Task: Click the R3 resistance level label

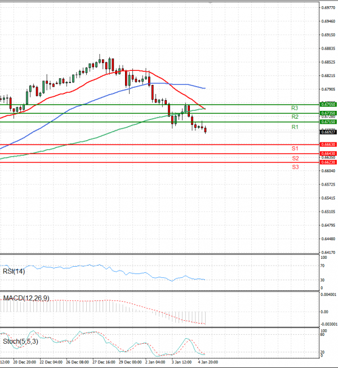Action: (295, 107)
